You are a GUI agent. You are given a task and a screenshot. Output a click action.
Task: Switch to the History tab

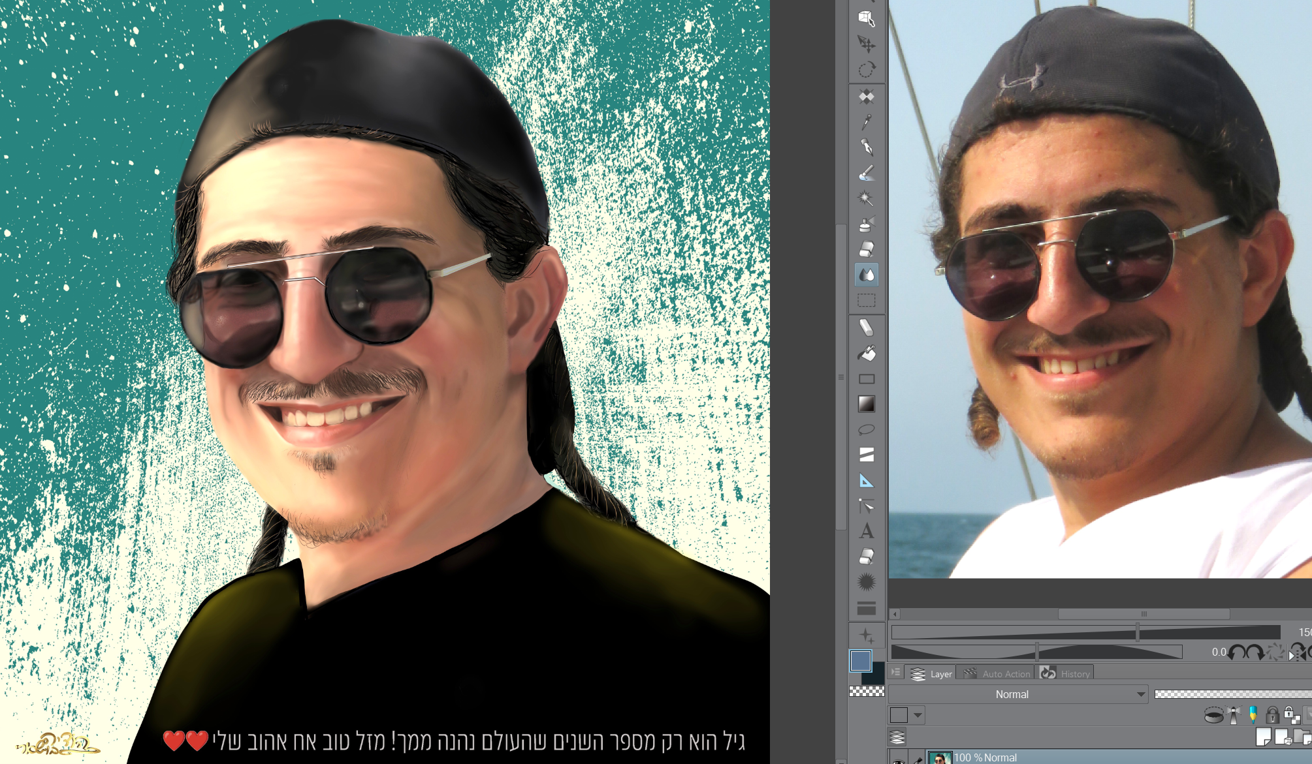(x=1076, y=674)
